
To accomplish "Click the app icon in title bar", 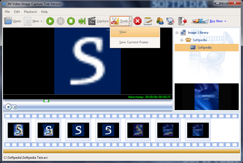I will point(4,4).
